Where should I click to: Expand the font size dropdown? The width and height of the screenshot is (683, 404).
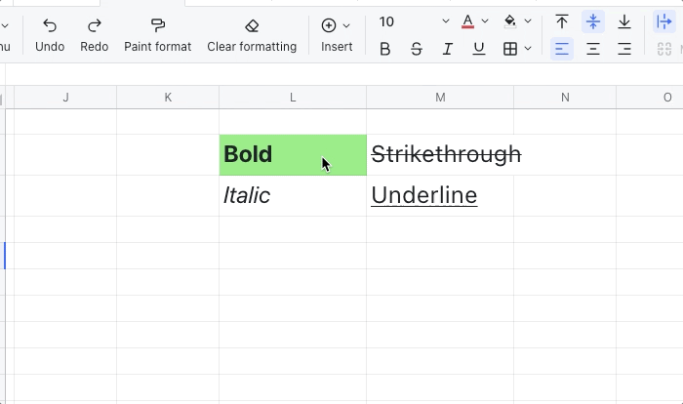click(446, 21)
